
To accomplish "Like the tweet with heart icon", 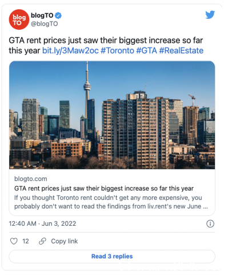I will 14,241.
